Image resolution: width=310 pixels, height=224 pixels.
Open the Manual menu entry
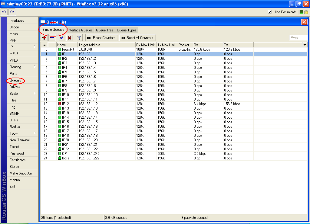coord(15,180)
